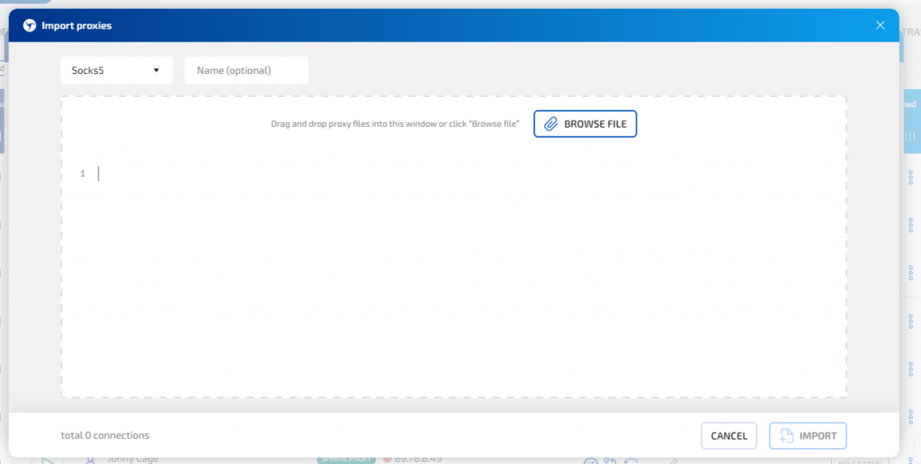Close the Import proxies dialog

pos(881,25)
